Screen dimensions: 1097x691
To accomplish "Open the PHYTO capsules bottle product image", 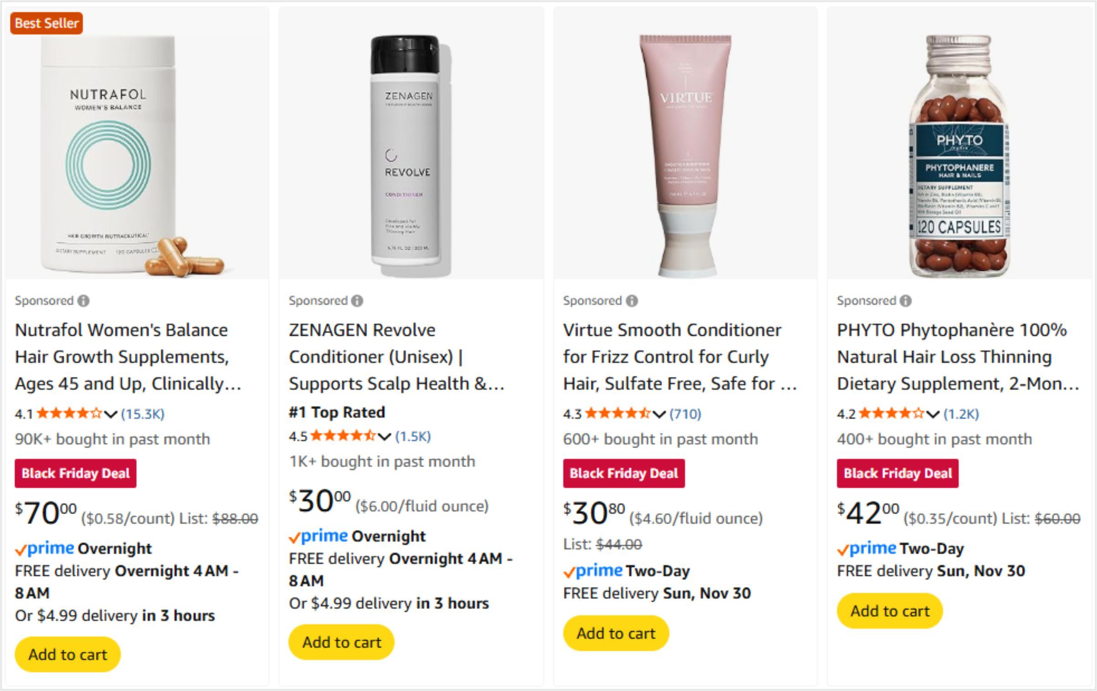I will tap(959, 155).
